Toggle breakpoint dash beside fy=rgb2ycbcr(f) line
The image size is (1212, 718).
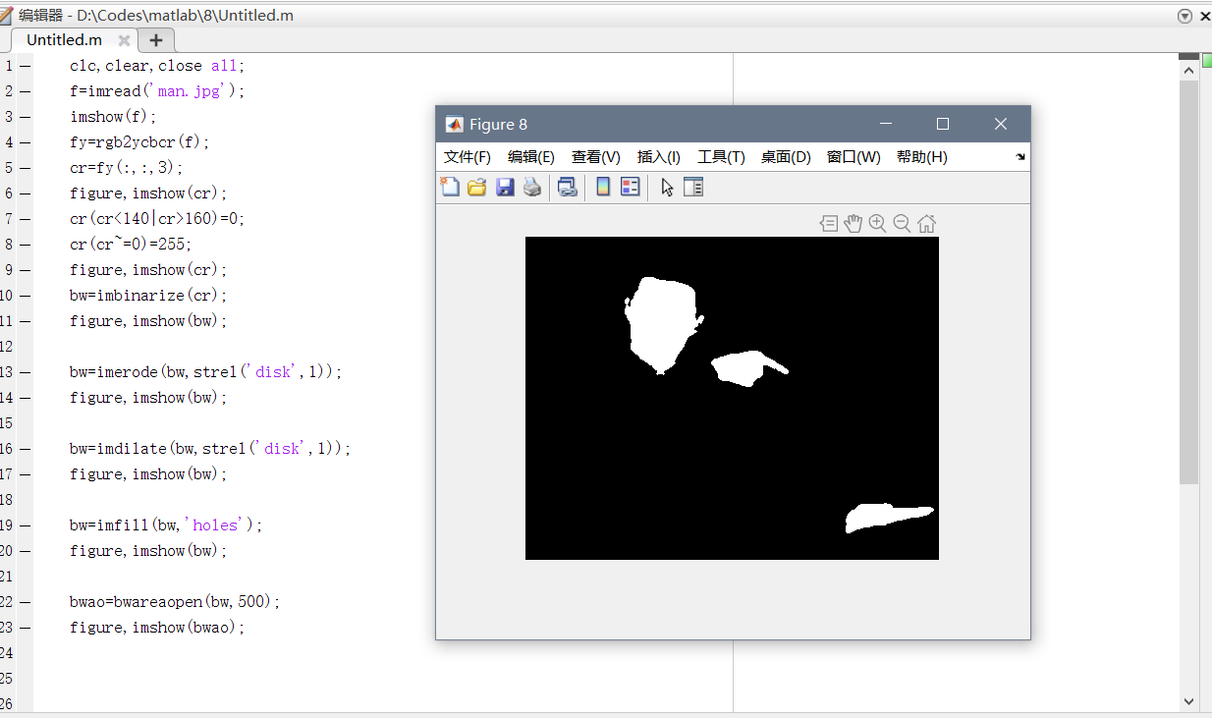[25, 142]
